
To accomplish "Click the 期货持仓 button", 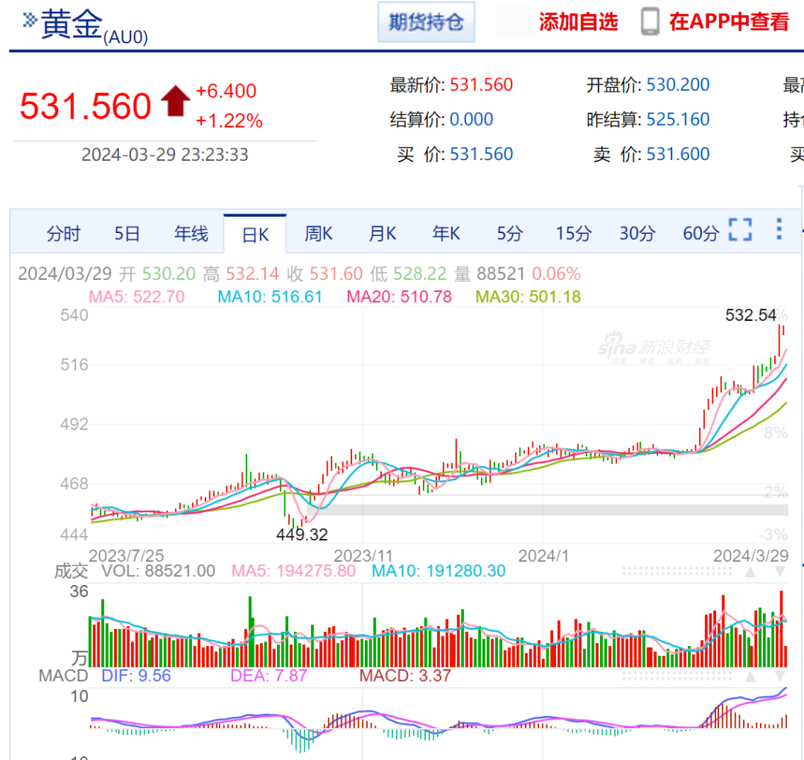I will click(x=426, y=22).
